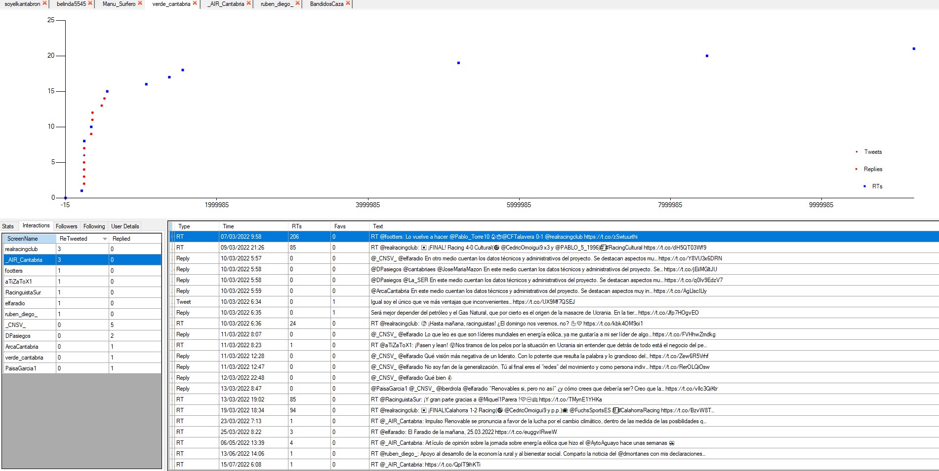Select the RT dated 13/03/2022 19:02
This screenshot has width=939, height=471.
(553, 399)
